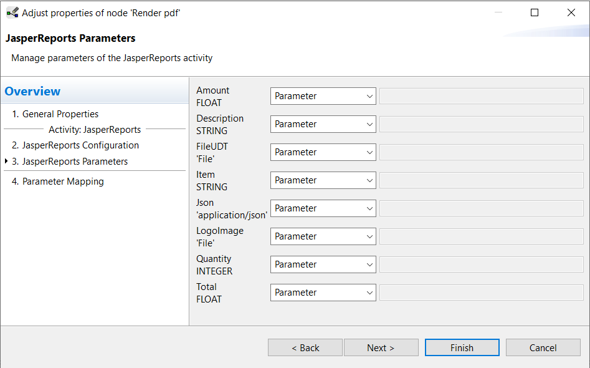Expand the FileUDT 'File' combo box
This screenshot has height=368, width=590.
tap(323, 152)
